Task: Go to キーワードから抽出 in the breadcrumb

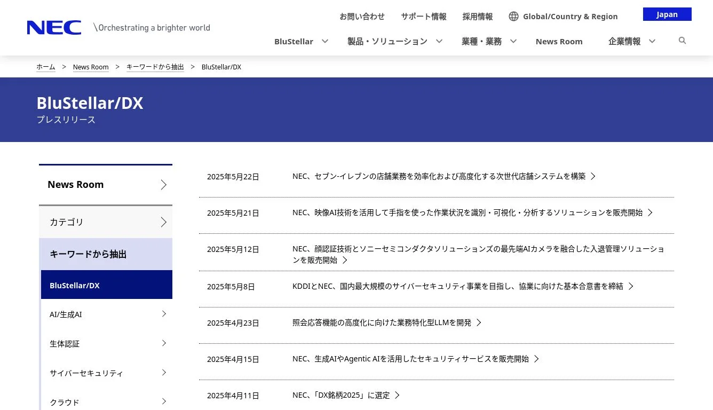Action: point(155,67)
